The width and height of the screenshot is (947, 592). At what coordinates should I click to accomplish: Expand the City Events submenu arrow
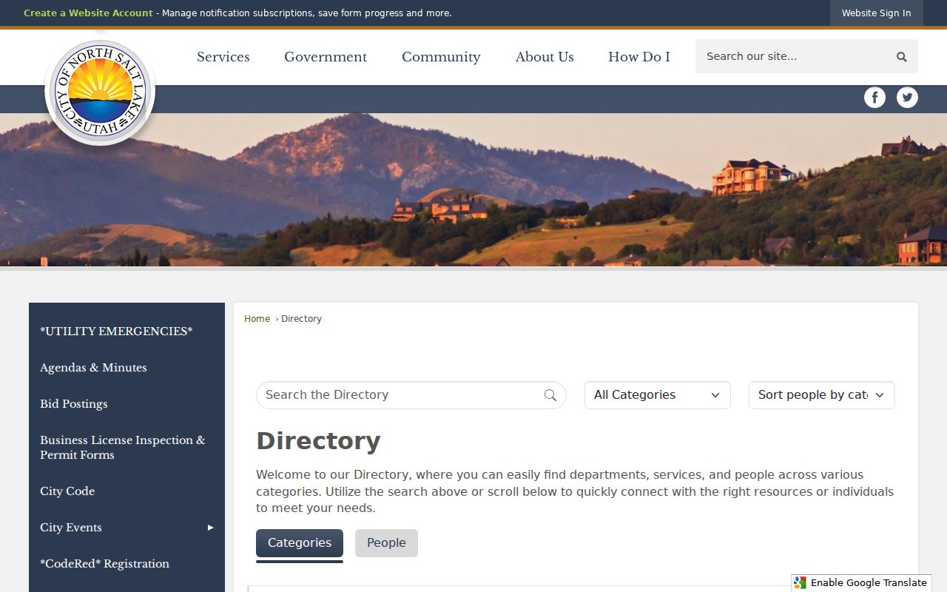click(211, 528)
